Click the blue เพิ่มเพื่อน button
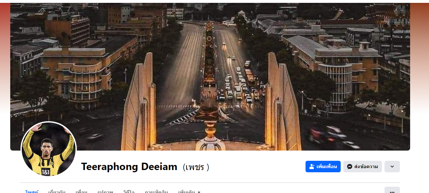 (323, 167)
